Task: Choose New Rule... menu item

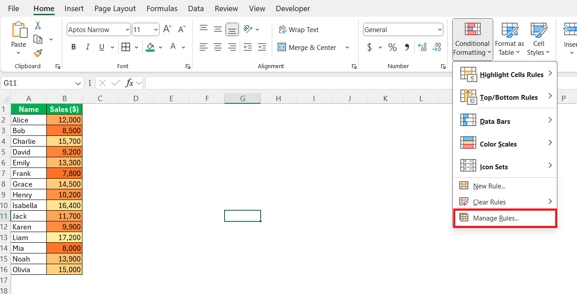Action: (505, 186)
